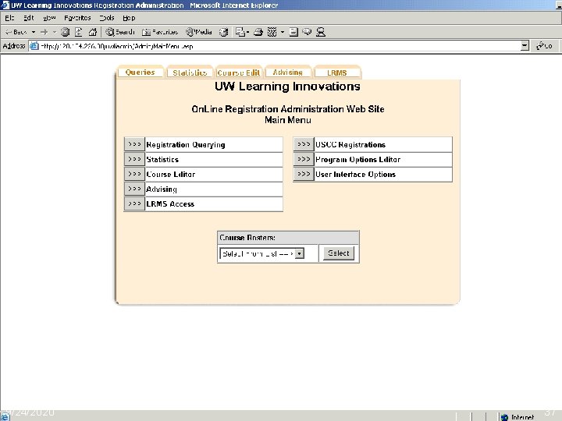562x421 pixels.
Task: Click the User Interface Options label
Action: pos(356,175)
